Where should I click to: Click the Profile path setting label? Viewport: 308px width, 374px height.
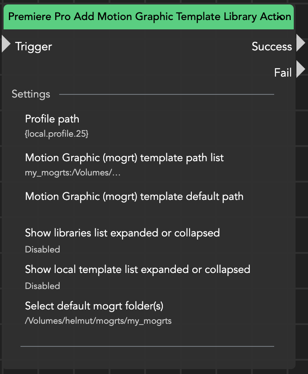click(x=52, y=119)
